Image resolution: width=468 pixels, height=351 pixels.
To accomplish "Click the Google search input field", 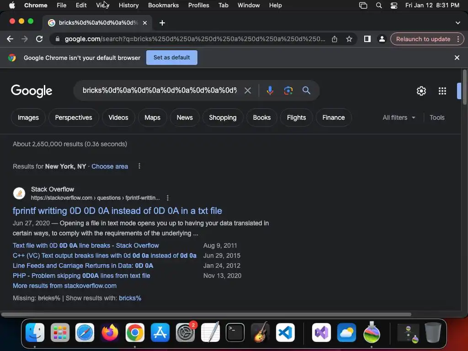I will point(160,90).
